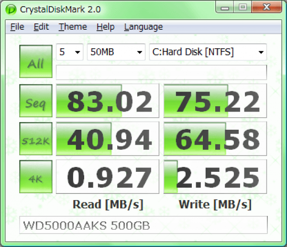Open the Theme menu

[x=73, y=27]
